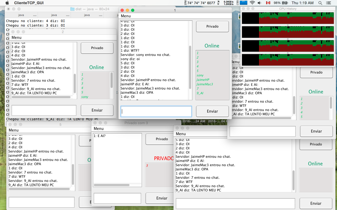This screenshot has width=337, height=210.
Task: Focus the message input in window 2
Action: pos(44,111)
